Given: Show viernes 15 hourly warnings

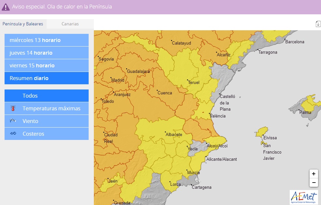Looking at the screenshot, I should click(x=47, y=65).
